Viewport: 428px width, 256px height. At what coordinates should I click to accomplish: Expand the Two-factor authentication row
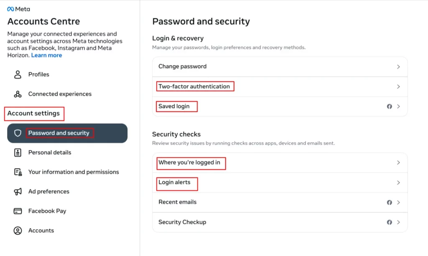click(x=280, y=86)
